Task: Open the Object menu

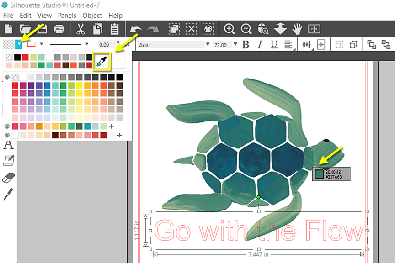Action: click(92, 16)
